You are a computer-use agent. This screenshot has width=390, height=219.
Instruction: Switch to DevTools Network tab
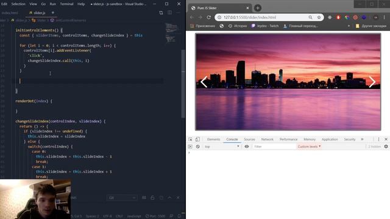pyautogui.click(x=268, y=139)
